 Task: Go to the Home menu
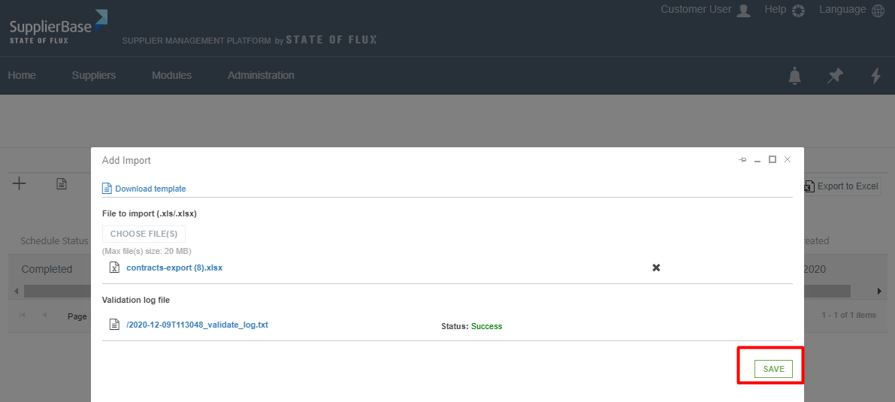[22, 75]
